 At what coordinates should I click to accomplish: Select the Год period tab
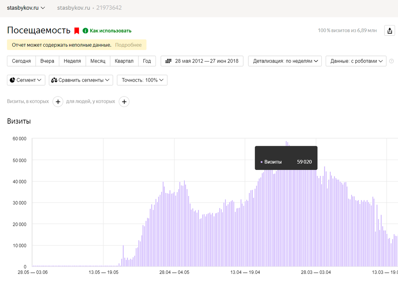147,61
